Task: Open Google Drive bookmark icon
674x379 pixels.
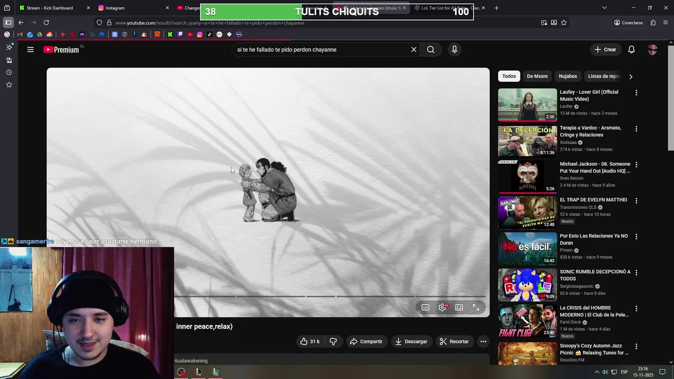Action: click(x=39, y=34)
